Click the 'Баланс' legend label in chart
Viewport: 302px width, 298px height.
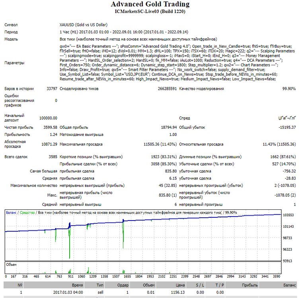(11, 213)
